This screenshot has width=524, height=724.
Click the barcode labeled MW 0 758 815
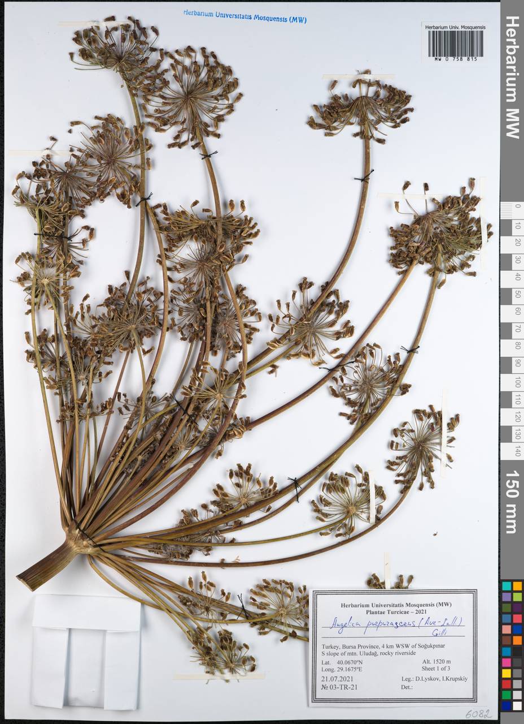coord(455,44)
